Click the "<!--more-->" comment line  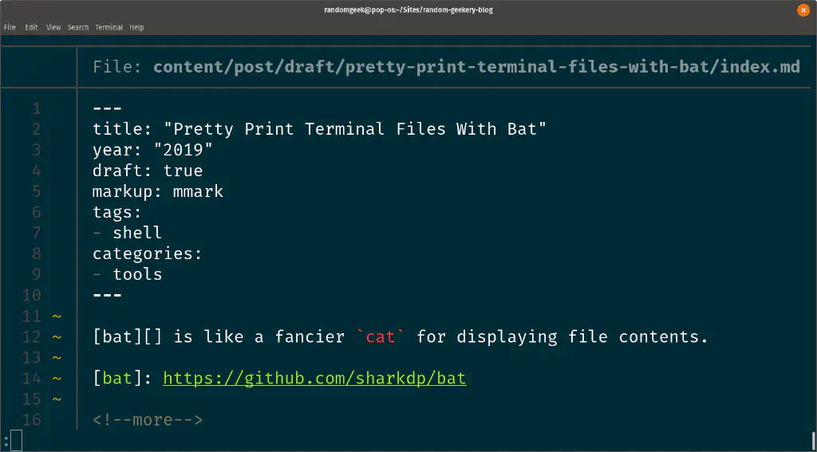[148, 419]
